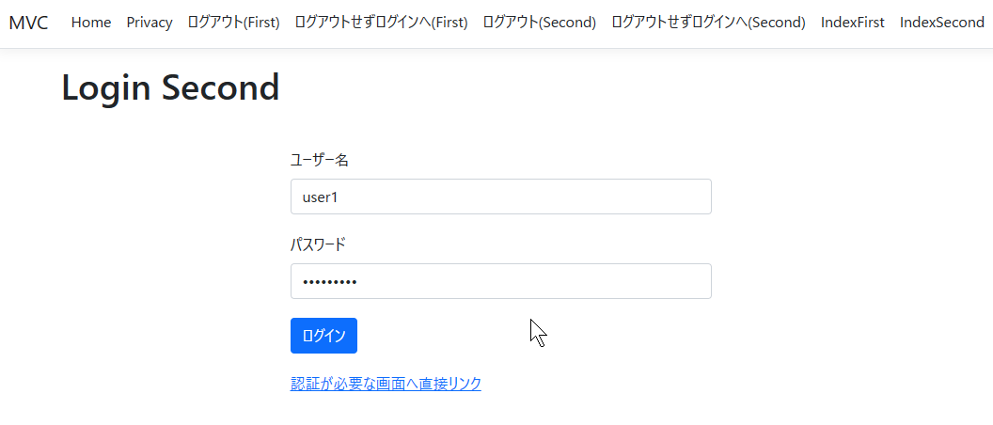The height and width of the screenshot is (425, 993).
Task: Select ログアウト(First) in the navbar
Action: click(x=234, y=23)
